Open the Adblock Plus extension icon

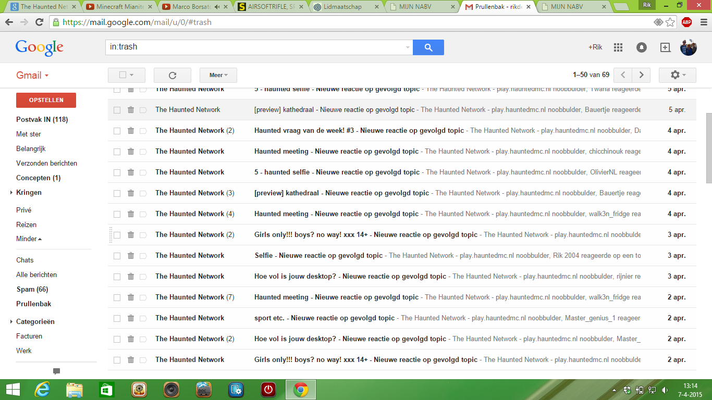coord(686,22)
